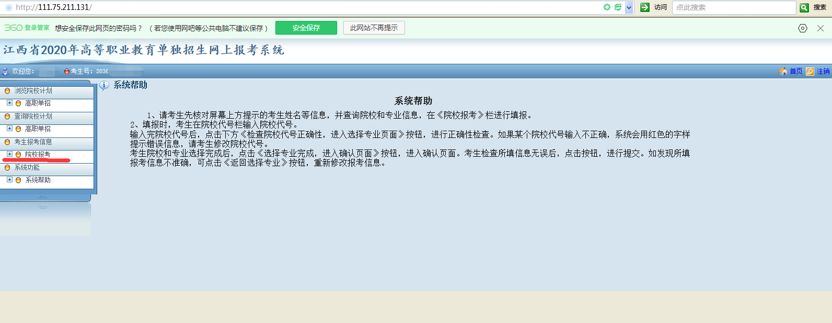
Task: Click the home house icon
Action: [783, 72]
